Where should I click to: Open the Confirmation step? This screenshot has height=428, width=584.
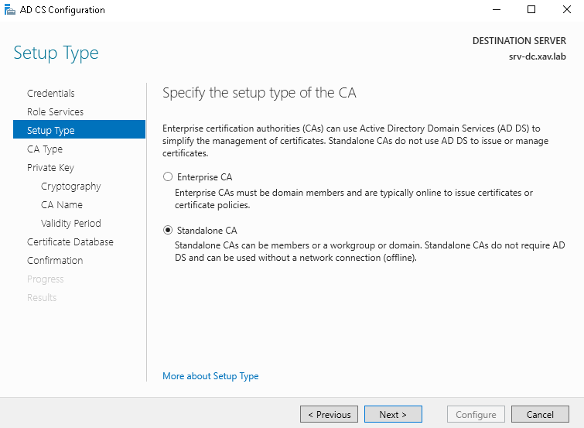[55, 261]
